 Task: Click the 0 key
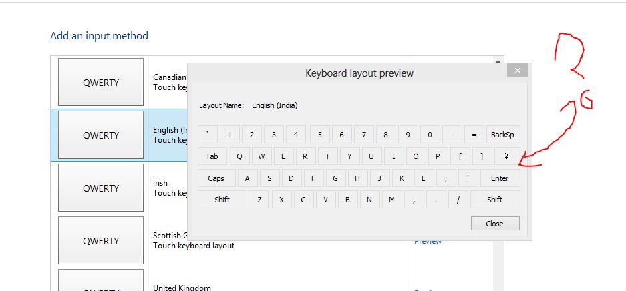(x=430, y=135)
